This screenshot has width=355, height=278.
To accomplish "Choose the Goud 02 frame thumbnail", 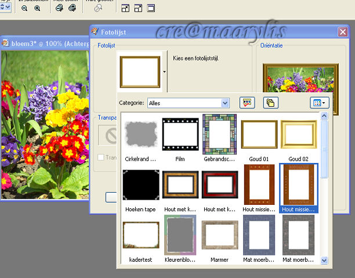I will click(x=299, y=134).
